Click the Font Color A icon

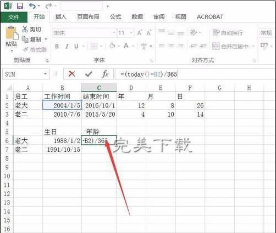click(126, 46)
